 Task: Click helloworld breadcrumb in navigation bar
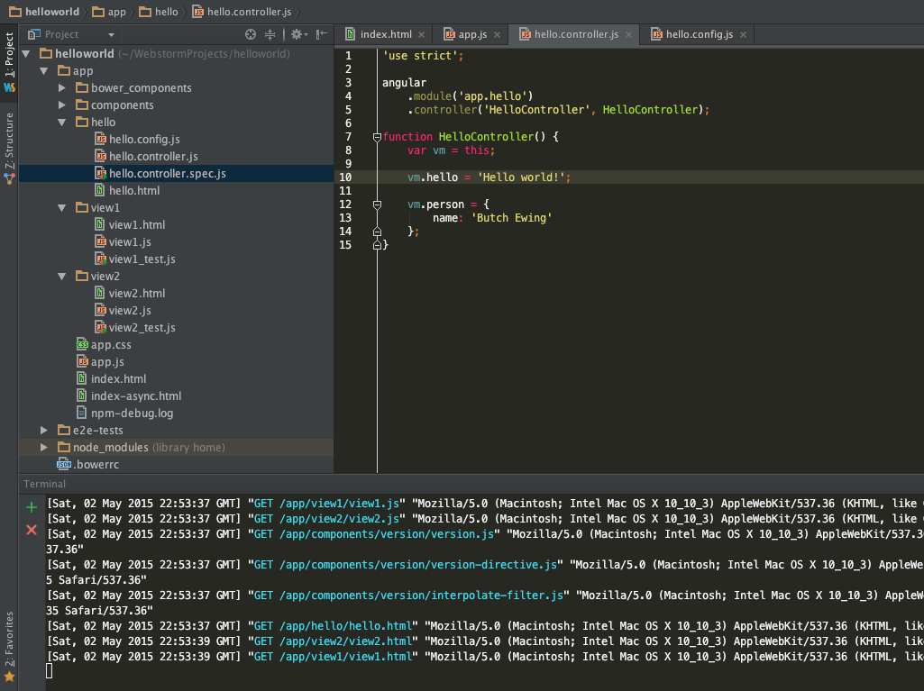click(44, 12)
